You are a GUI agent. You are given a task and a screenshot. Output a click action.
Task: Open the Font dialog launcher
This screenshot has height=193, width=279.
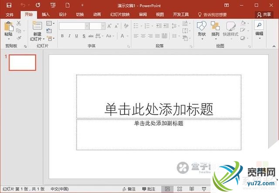click(129, 47)
